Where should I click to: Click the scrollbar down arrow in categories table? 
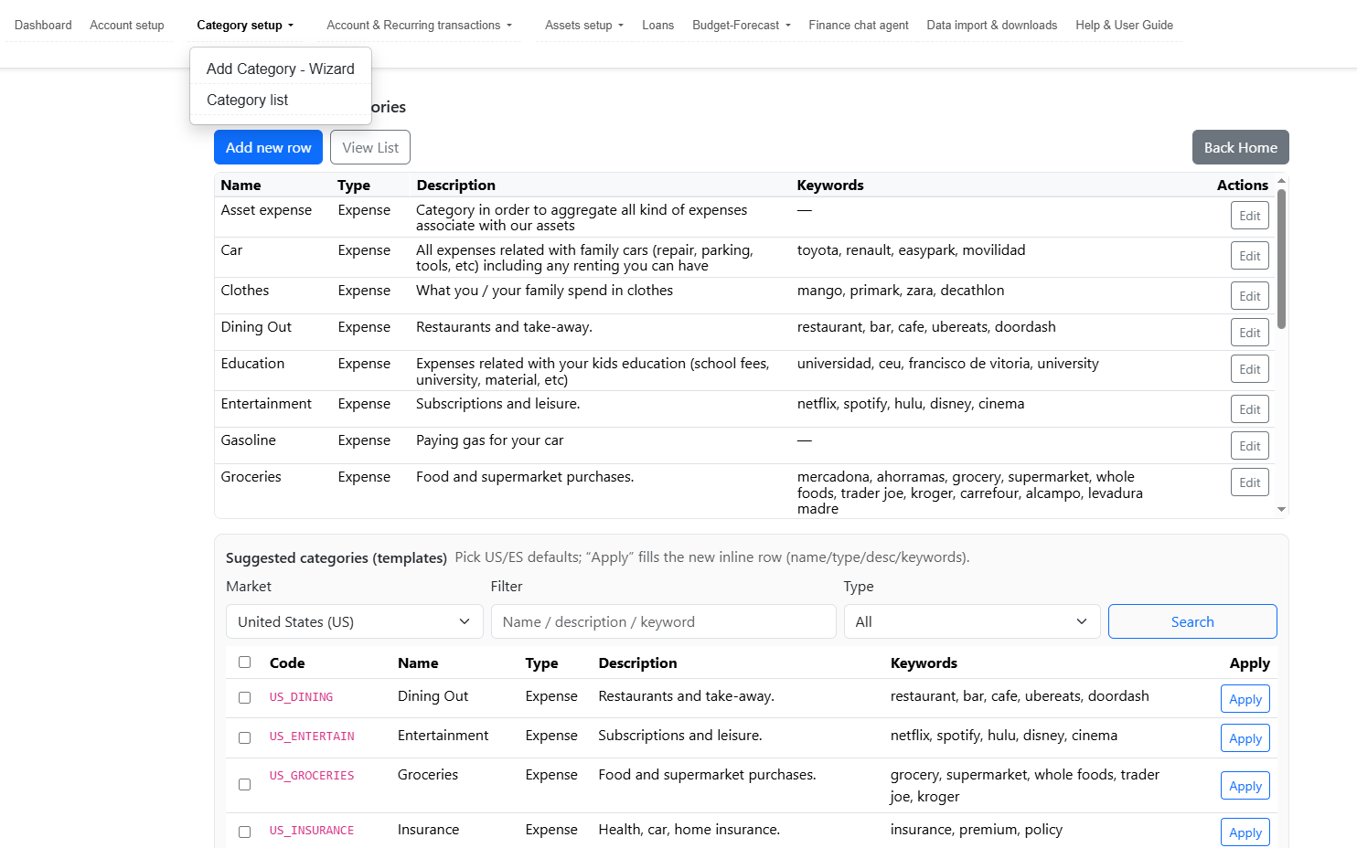[x=1281, y=509]
